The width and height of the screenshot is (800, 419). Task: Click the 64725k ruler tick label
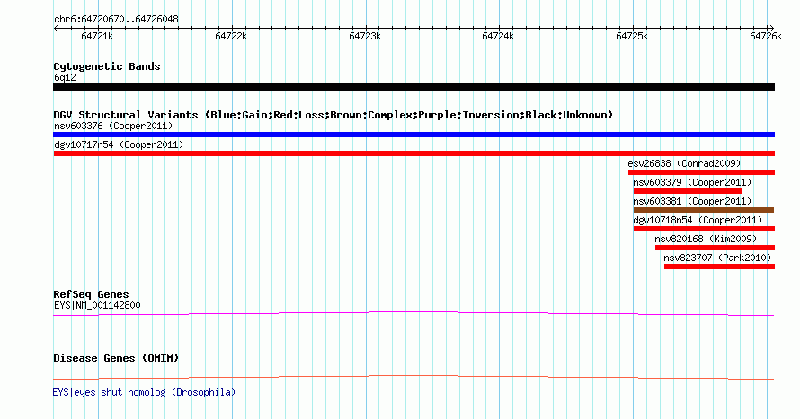(x=632, y=36)
